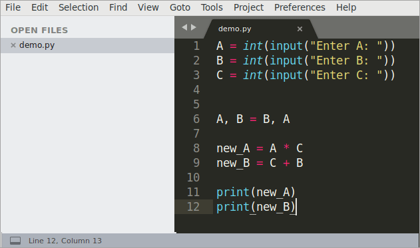Viewport: 420px width, 248px height.
Task: Open the File menu
Action: [13, 7]
